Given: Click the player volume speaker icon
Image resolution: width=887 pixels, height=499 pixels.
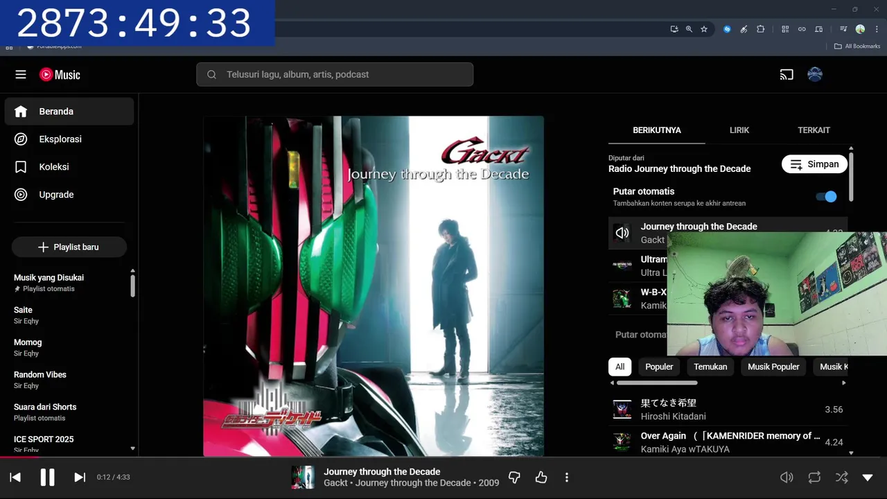Looking at the screenshot, I should point(787,477).
